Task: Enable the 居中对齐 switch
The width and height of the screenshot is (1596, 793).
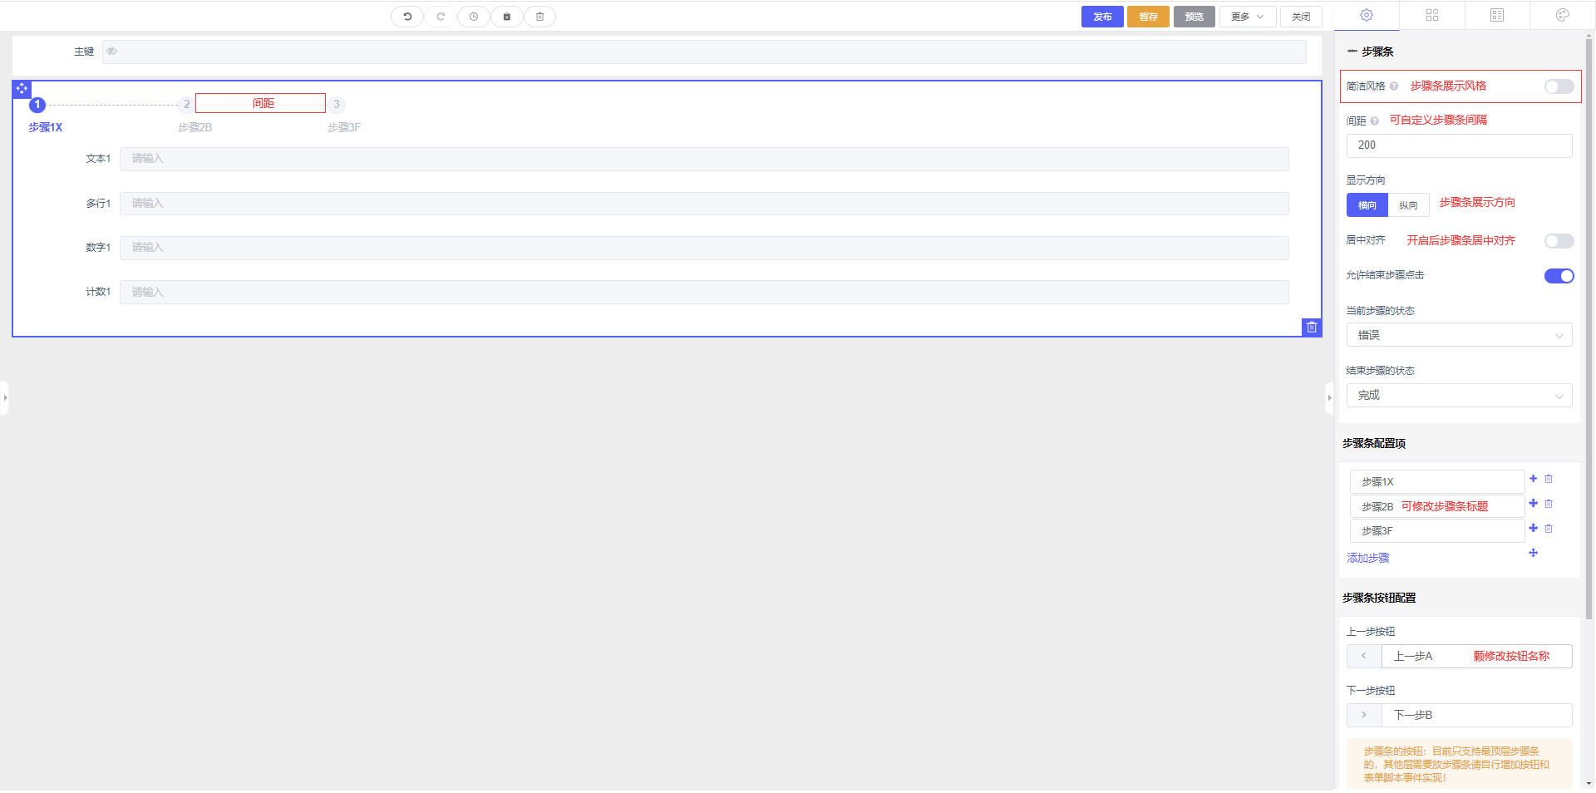Action: click(1559, 241)
